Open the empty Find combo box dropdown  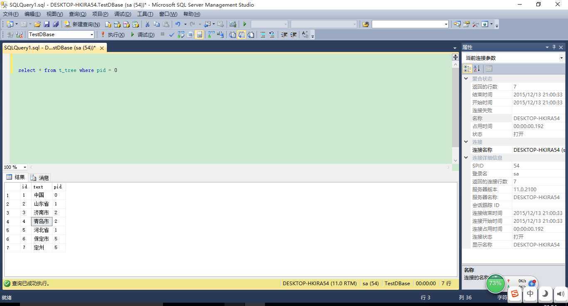[x=446, y=24]
